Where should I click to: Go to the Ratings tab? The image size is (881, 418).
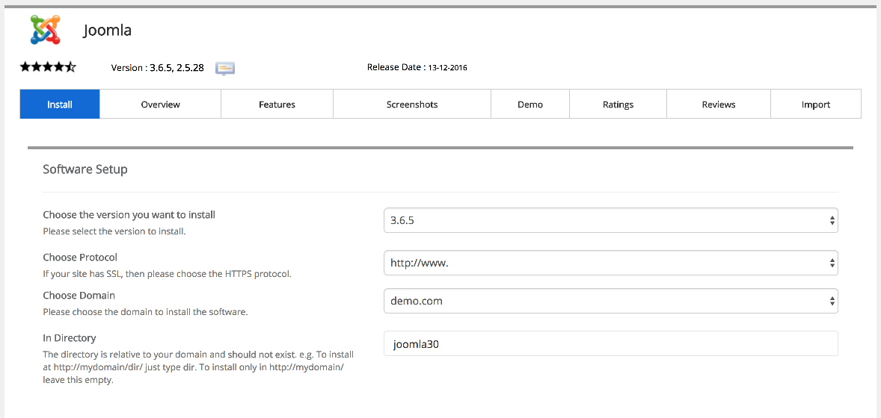click(x=618, y=104)
